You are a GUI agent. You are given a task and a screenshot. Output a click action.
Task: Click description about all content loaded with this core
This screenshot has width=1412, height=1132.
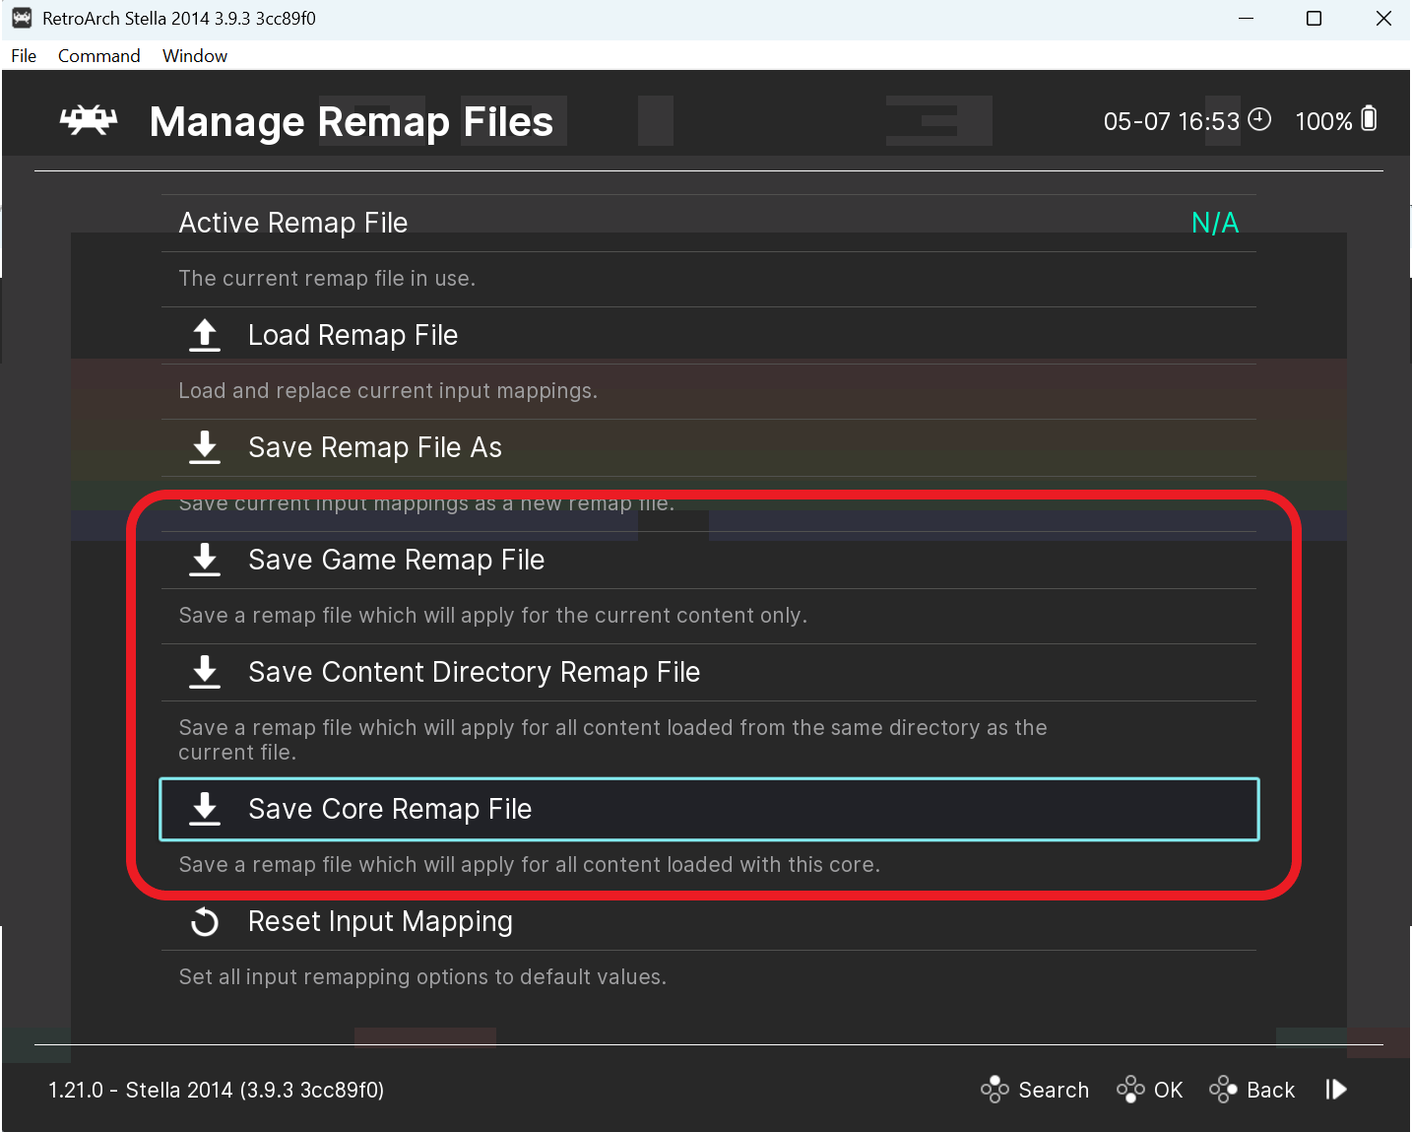click(529, 865)
